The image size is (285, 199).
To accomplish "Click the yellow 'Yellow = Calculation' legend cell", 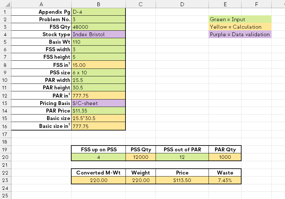I will tap(240, 27).
